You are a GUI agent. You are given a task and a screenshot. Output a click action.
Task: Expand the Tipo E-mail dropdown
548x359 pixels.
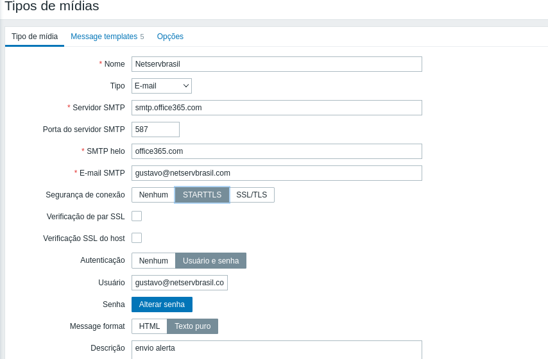(x=162, y=86)
